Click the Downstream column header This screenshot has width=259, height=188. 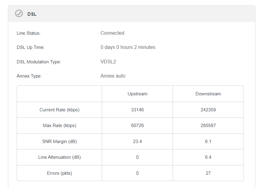208,94
